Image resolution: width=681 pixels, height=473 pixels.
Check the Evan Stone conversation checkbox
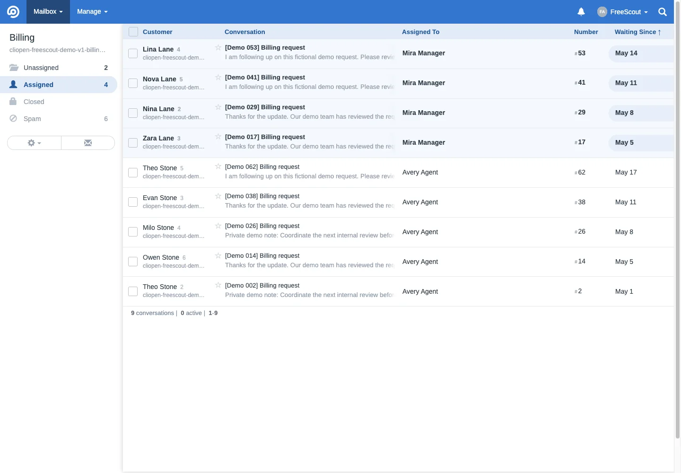pyautogui.click(x=133, y=202)
